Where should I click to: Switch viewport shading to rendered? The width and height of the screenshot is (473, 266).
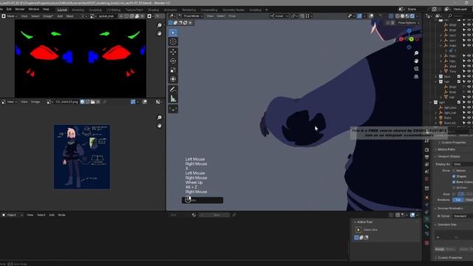point(412,16)
